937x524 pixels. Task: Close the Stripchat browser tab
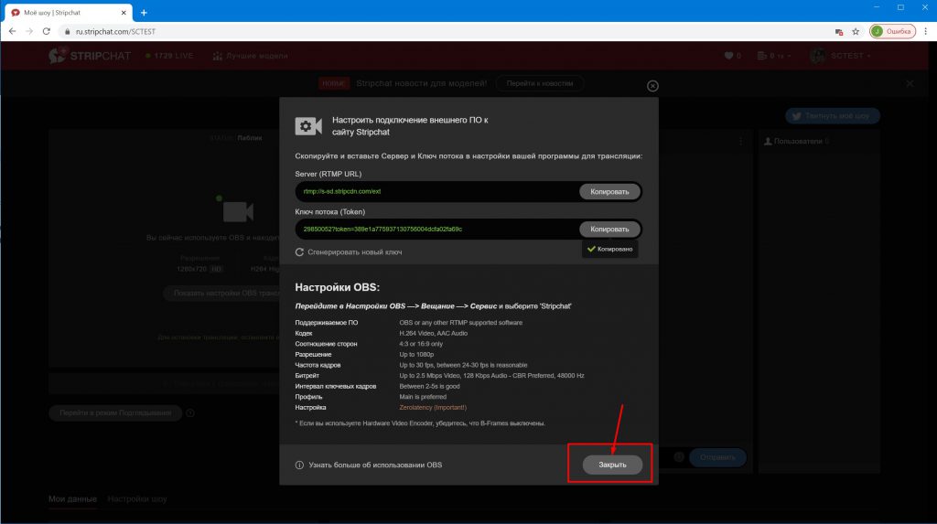(x=124, y=13)
